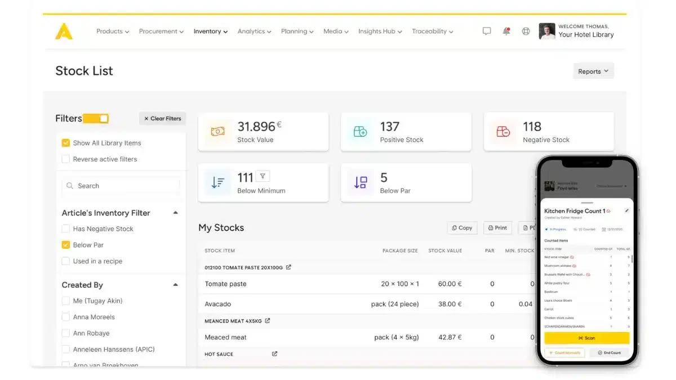This screenshot has width=676, height=380.
Task: Click the Negative Stock card 118
Action: pos(549,132)
